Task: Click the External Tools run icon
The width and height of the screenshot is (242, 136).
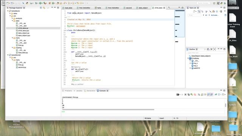Action: click(x=45, y=3)
